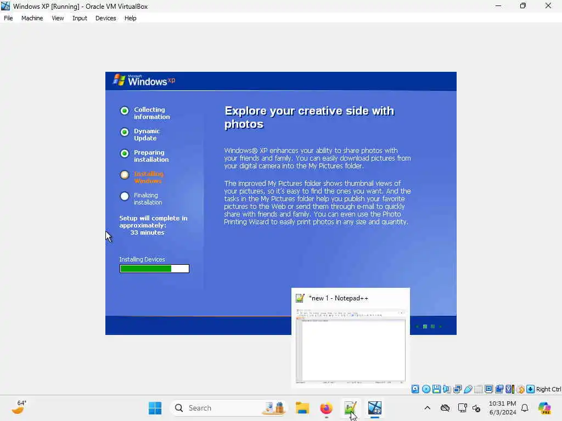Open the 64° weather widget

point(19,407)
